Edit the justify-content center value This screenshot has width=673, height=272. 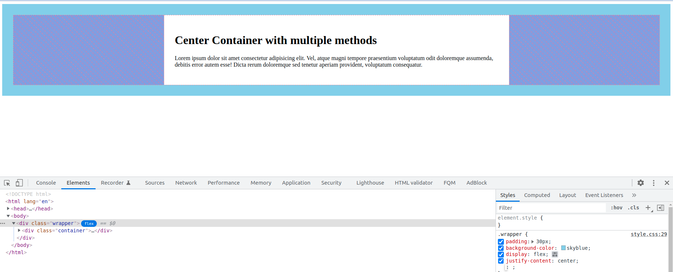coord(567,261)
